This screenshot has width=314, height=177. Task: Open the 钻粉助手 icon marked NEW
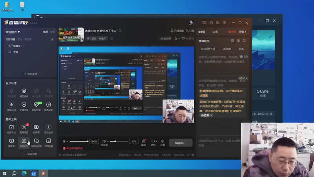click(x=36, y=105)
